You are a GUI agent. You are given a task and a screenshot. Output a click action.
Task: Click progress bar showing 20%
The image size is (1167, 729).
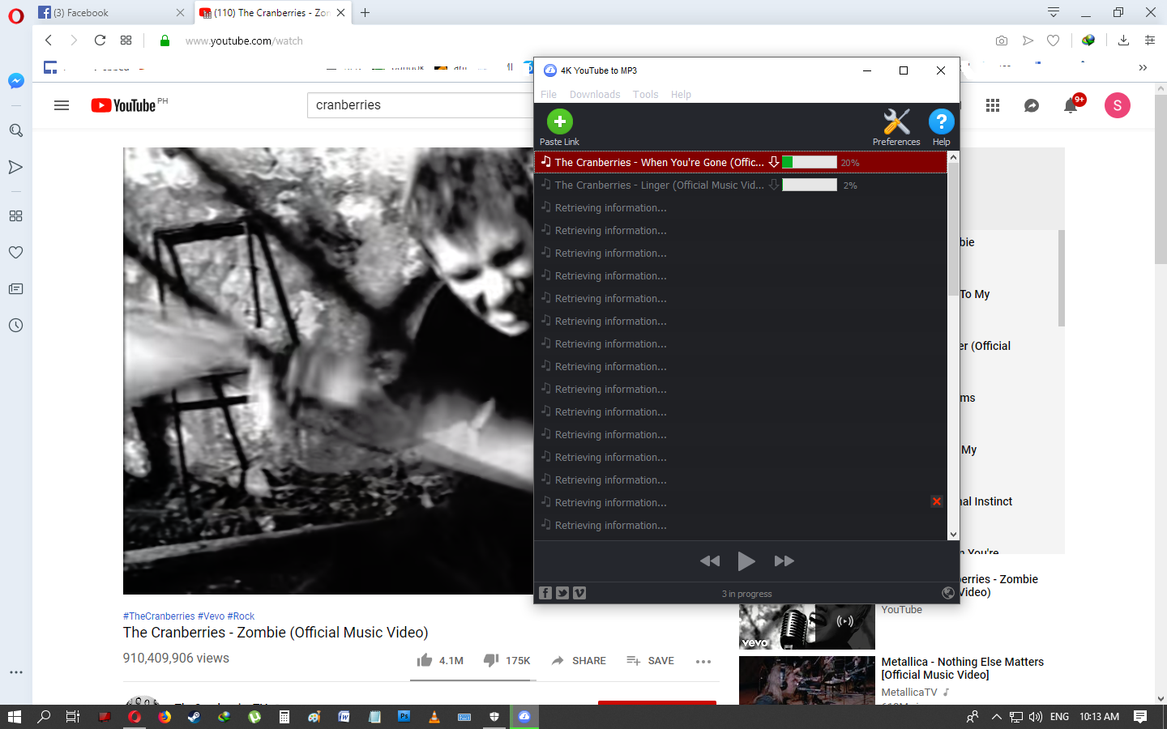(810, 162)
